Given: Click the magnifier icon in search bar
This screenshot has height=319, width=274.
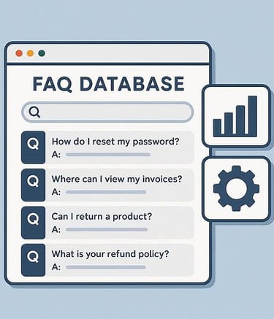Looking at the screenshot, I should tap(34, 112).
